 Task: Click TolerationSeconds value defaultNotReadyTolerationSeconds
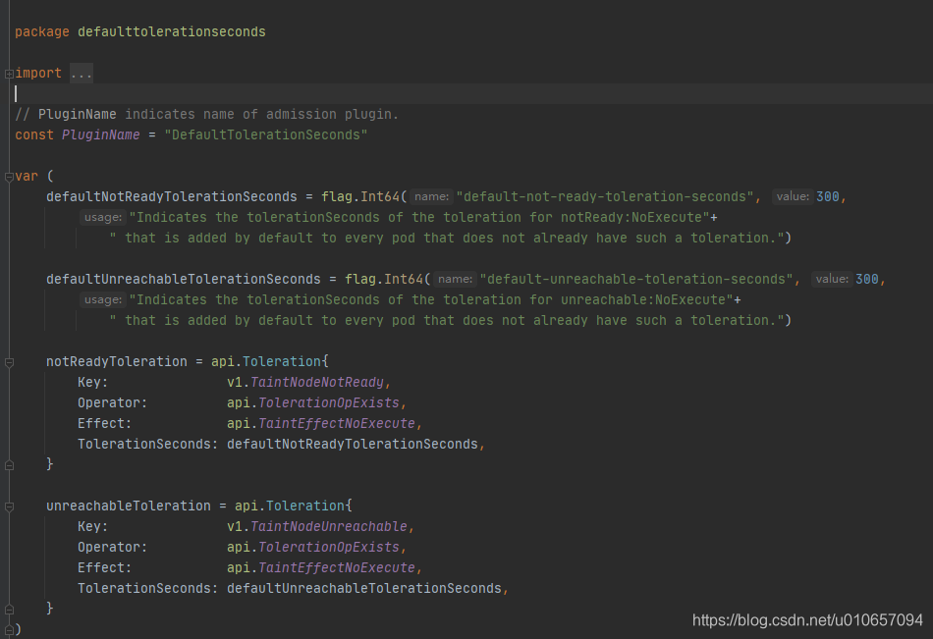pyautogui.click(x=353, y=445)
